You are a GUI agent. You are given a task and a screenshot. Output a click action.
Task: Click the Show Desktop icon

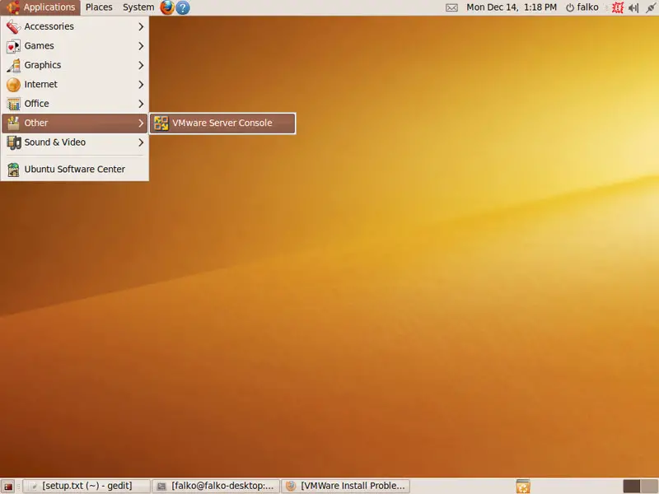pyautogui.click(x=8, y=487)
